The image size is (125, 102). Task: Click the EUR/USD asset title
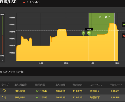[8, 2]
